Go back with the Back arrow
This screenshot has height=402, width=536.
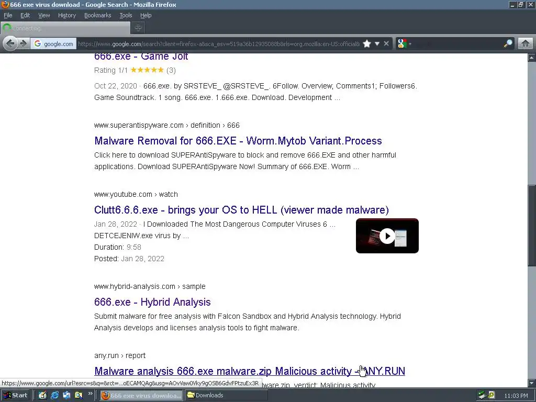(10, 43)
